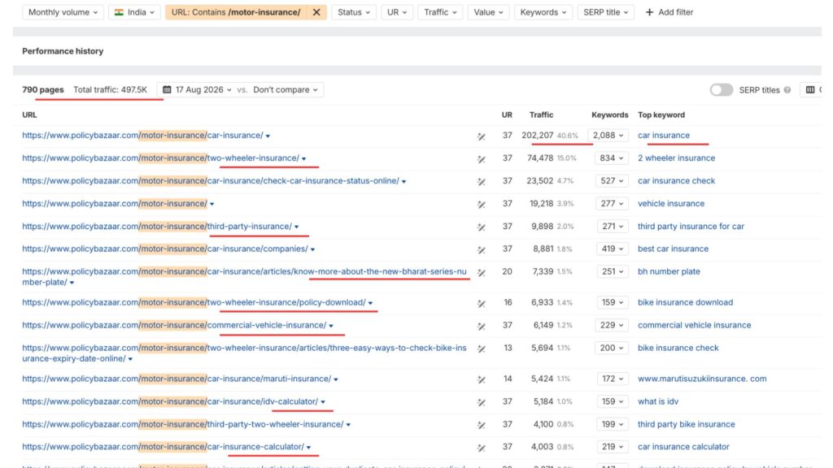Click chart icon in commercial-vehicle-insurance/ row
The image size is (833, 468).
pos(482,327)
